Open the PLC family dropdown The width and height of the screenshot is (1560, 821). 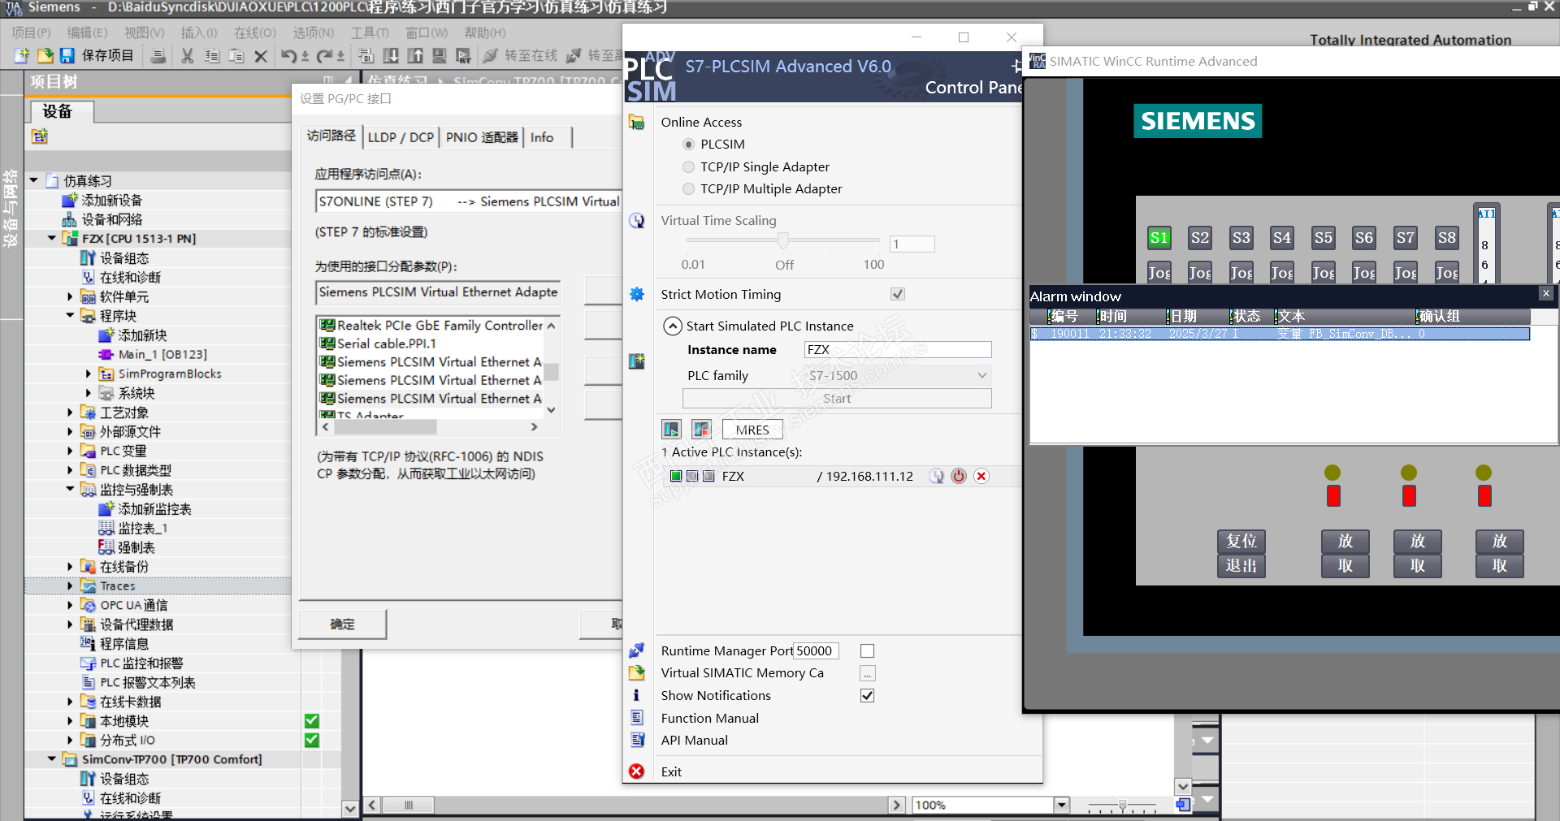(x=898, y=375)
